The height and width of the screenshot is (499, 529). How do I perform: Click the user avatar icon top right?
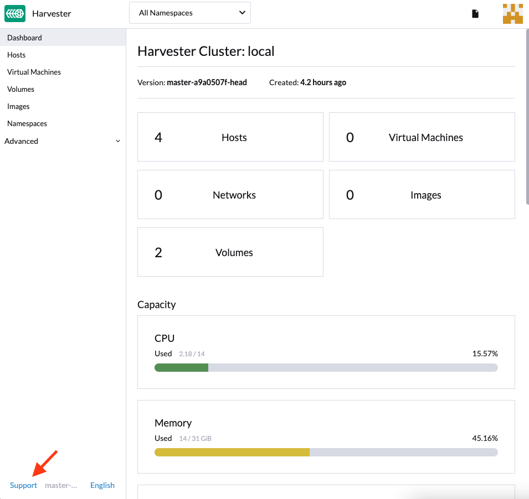pyautogui.click(x=512, y=13)
